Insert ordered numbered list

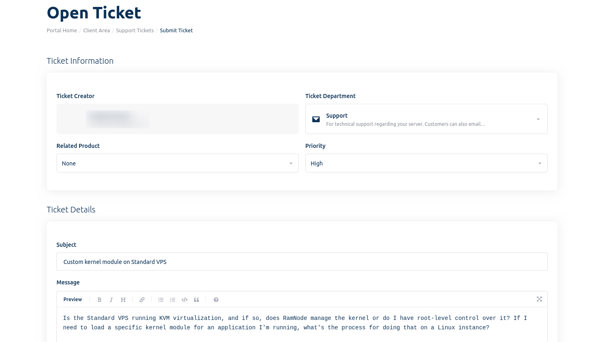(x=173, y=300)
